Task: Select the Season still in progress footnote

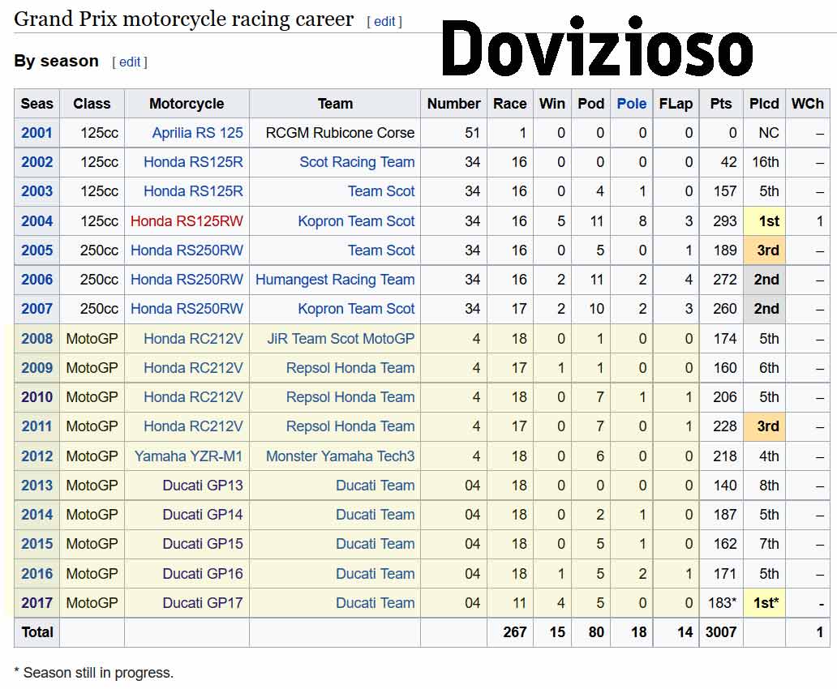Action: point(94,673)
